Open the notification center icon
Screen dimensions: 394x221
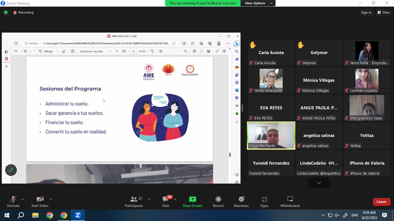pos(384,215)
